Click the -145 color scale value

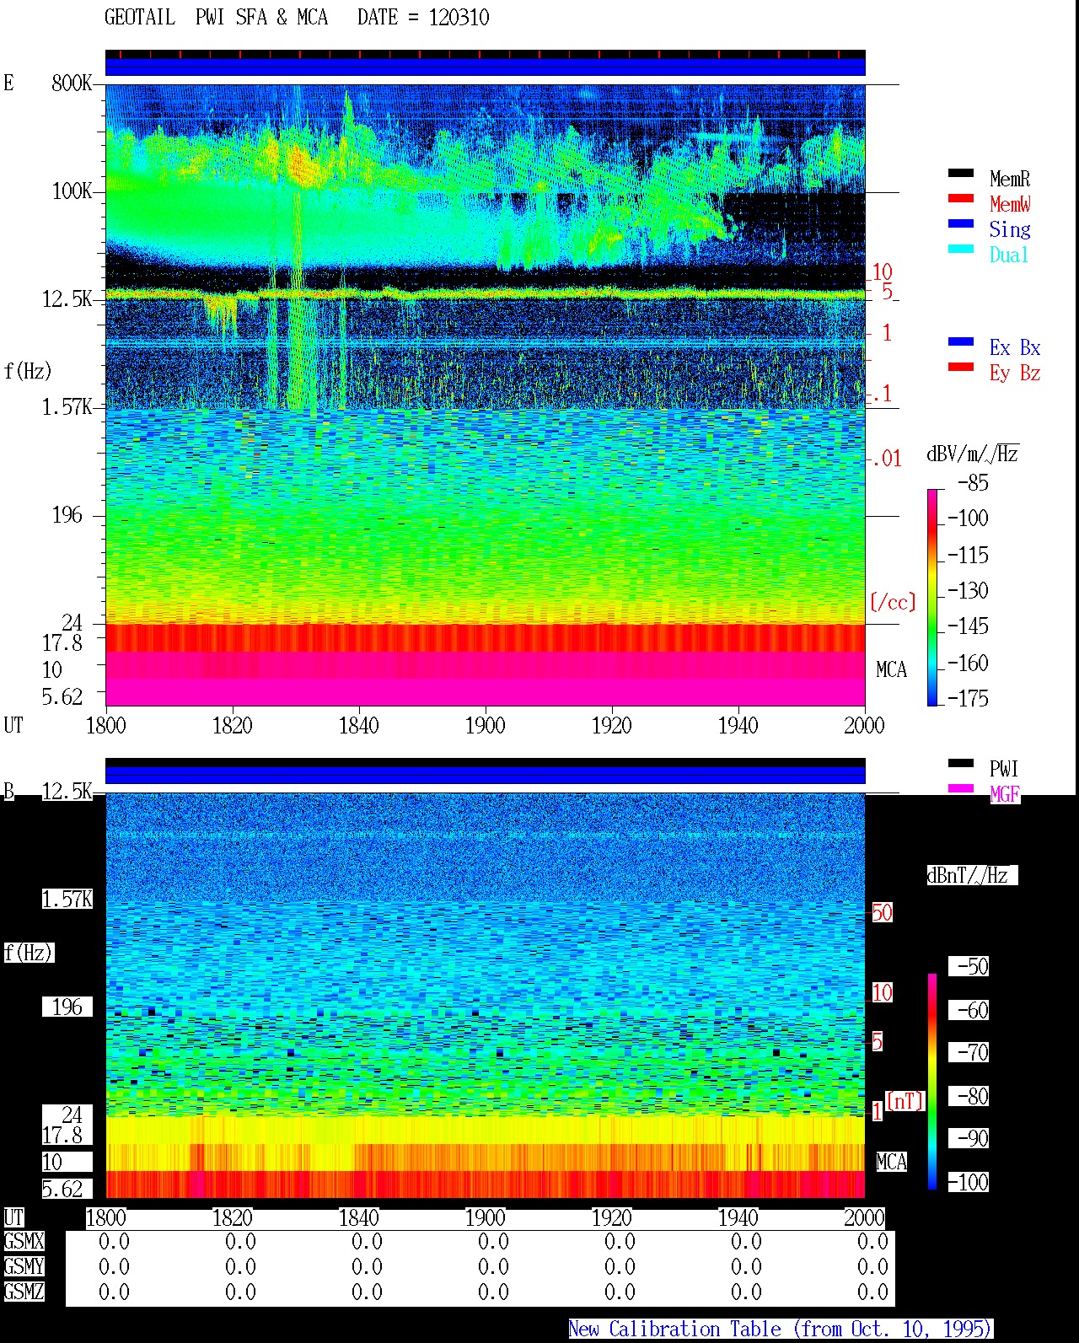[968, 626]
